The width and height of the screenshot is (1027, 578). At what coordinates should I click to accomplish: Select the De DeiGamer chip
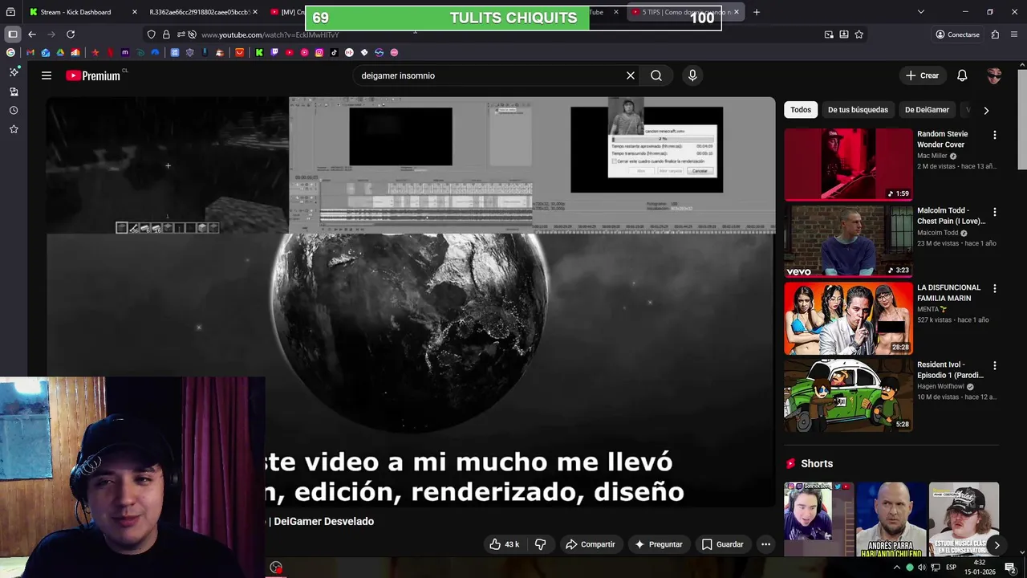pos(927,110)
